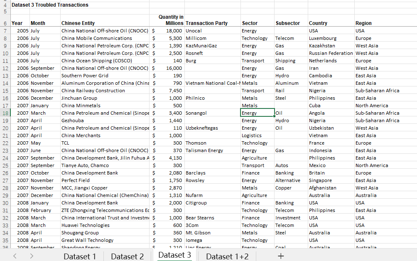
Task: Select row header 18
Action: tap(5, 113)
